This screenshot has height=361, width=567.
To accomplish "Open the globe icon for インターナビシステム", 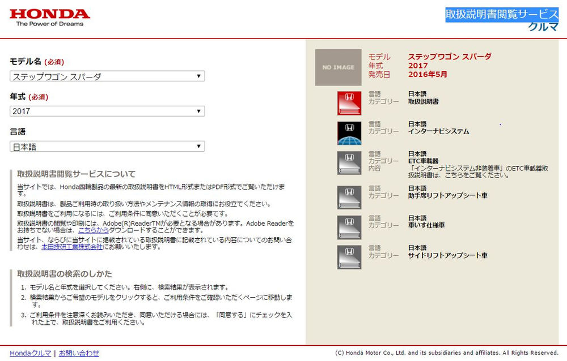I will [349, 133].
